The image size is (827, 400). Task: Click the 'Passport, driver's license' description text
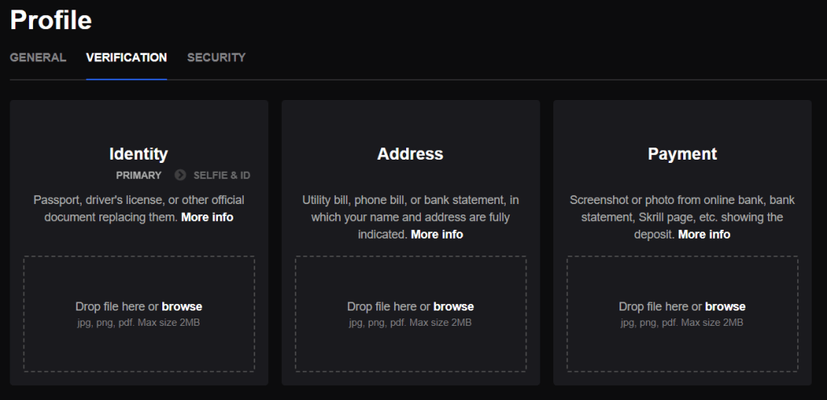point(139,208)
